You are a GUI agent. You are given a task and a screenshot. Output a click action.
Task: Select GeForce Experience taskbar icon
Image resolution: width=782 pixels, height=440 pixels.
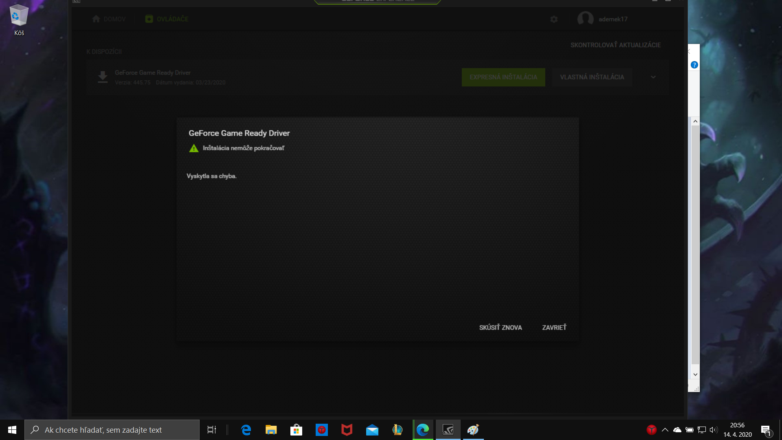point(448,430)
